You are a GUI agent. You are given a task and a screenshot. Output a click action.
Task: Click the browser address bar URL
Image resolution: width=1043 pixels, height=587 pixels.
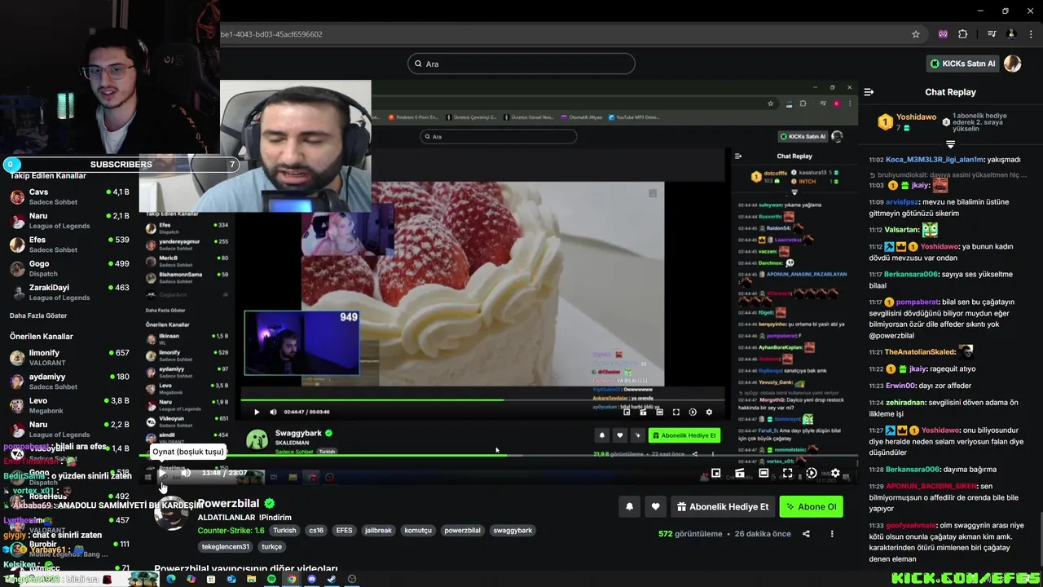pyautogui.click(x=271, y=34)
